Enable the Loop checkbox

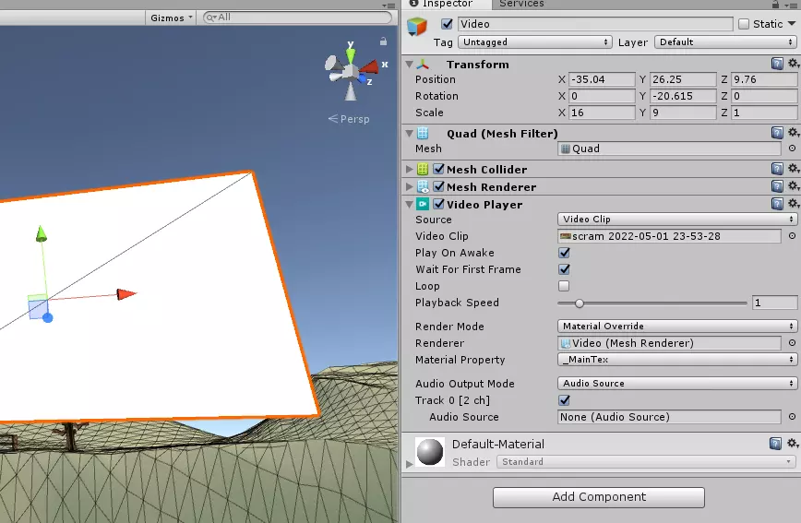[x=564, y=286]
